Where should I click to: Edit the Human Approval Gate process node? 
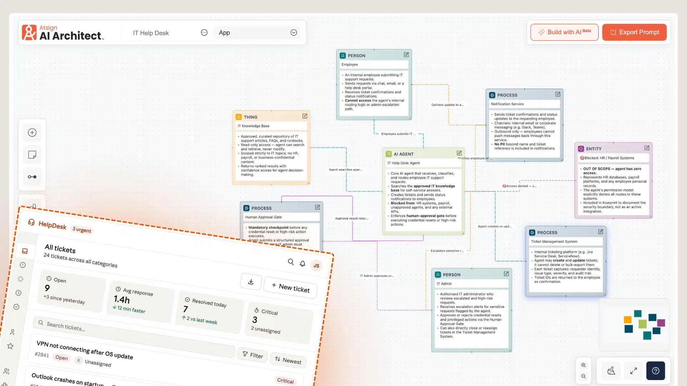click(317, 207)
